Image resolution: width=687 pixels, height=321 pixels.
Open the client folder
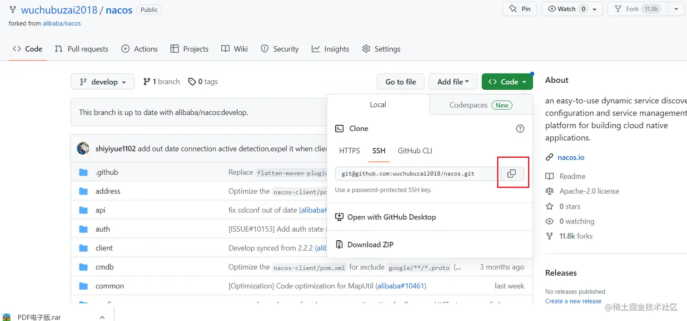[104, 248]
